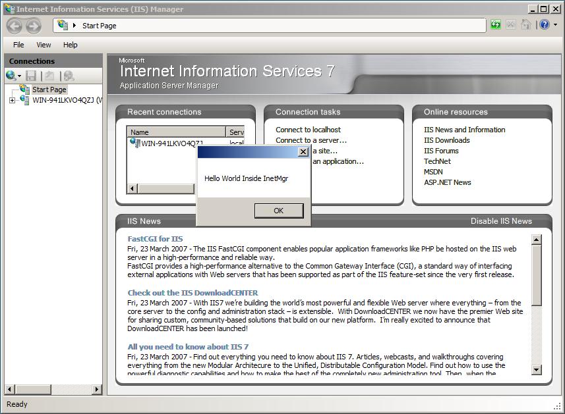Click the Forward navigation arrow
565x414 pixels.
pyautogui.click(x=33, y=24)
